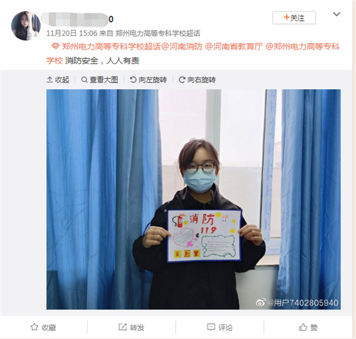Image resolution: width=356 pixels, height=339 pixels.
Task: Follow the user with +关注 button
Action: click(x=294, y=18)
